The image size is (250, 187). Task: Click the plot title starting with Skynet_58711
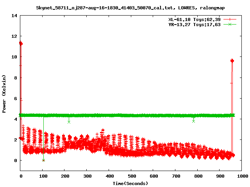tap(130, 8)
